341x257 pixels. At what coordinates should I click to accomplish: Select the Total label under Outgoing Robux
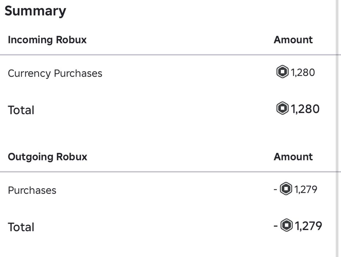(21, 227)
